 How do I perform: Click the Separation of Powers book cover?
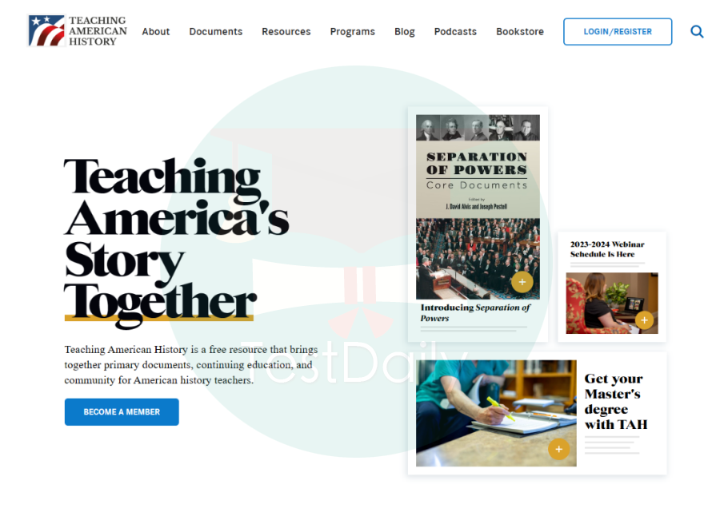point(478,207)
